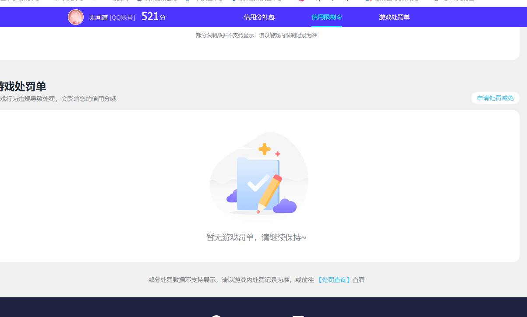The width and height of the screenshot is (527, 317).
Task: Select the active 信用限制令 tab
Action: [x=326, y=17]
